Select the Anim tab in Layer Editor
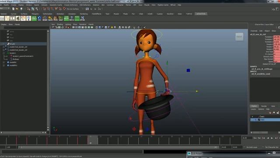Viewport: 280px width, 158px height. tap(273, 106)
